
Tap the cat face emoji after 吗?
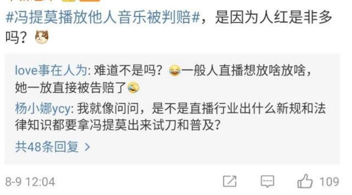tap(42, 37)
